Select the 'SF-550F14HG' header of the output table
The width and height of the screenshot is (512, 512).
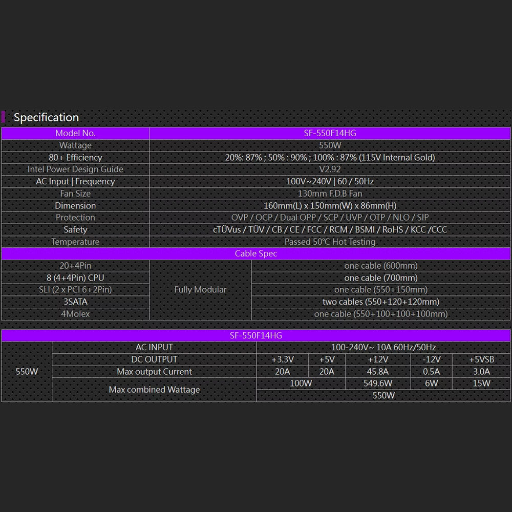[256, 336]
